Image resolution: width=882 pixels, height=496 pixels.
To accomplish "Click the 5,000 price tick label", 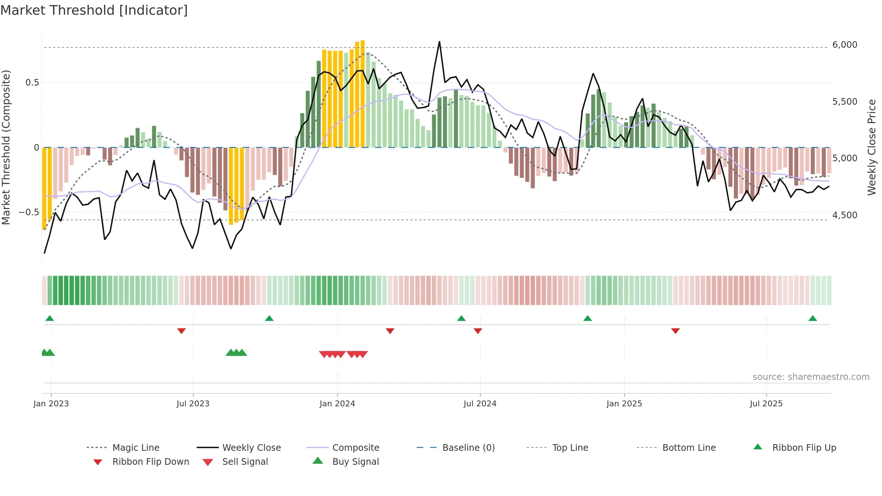I will (x=845, y=158).
